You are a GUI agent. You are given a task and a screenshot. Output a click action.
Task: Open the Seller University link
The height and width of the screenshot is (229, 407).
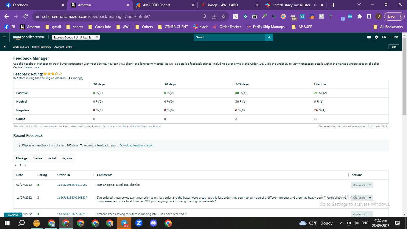tap(41, 47)
